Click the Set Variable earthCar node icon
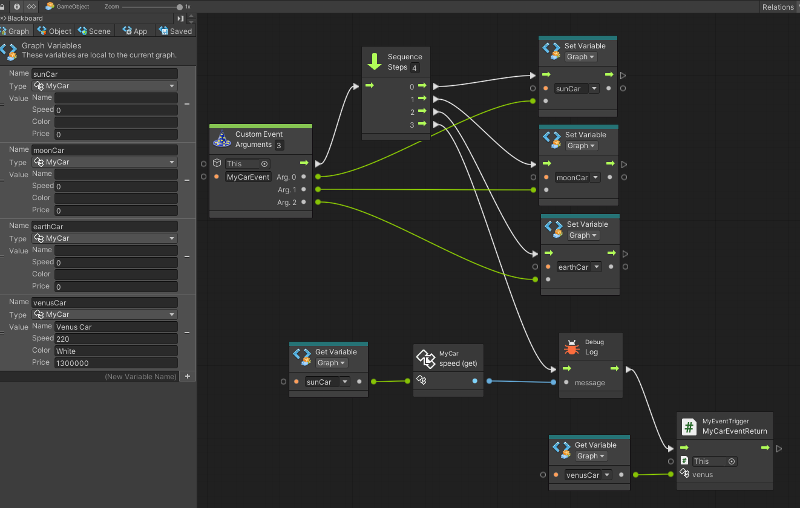Viewport: 800px width, 508px height. (554, 229)
